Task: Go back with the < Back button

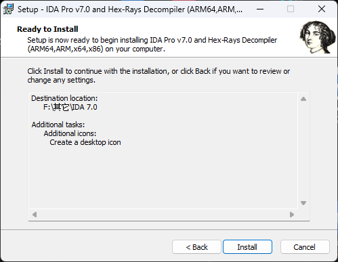Action: tap(196, 247)
